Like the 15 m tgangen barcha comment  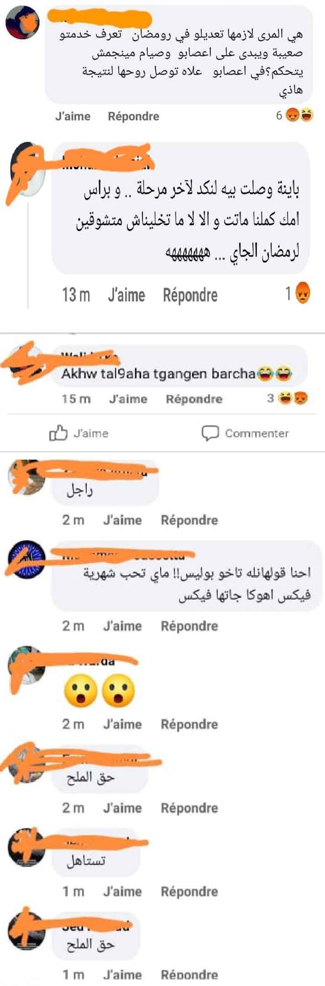tap(128, 399)
